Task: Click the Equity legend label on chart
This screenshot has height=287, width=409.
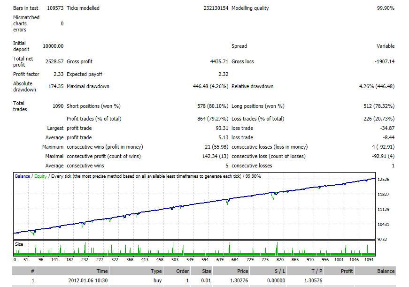Action: click(x=40, y=176)
